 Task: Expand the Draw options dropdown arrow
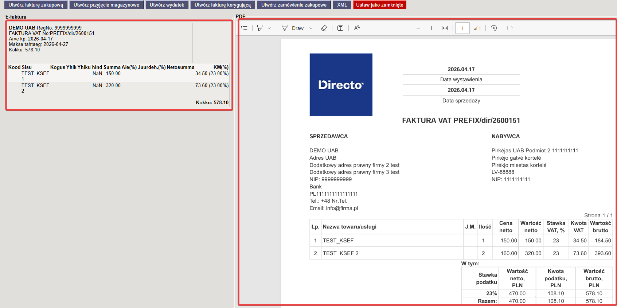[311, 28]
